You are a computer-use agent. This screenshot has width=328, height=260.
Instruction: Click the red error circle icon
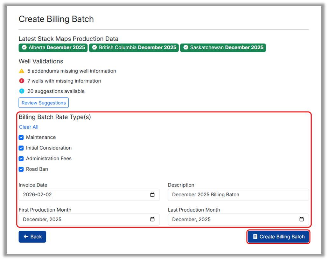pos(22,81)
